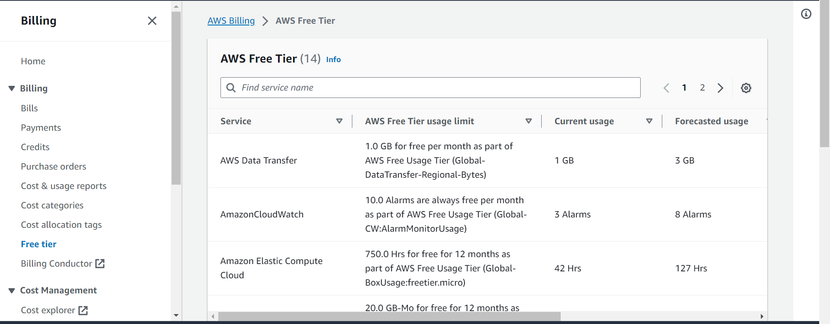Click Billing Conductor external link icon

tap(100, 264)
